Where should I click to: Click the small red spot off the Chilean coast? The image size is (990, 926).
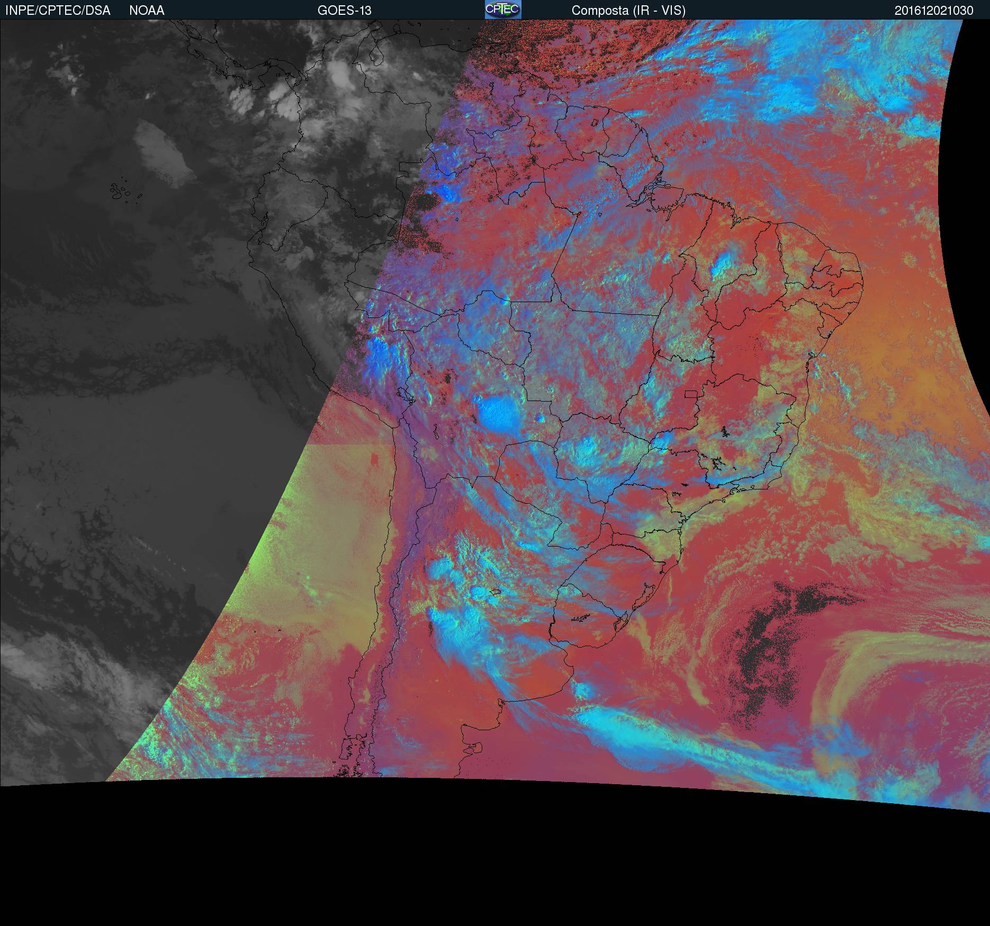[375, 459]
